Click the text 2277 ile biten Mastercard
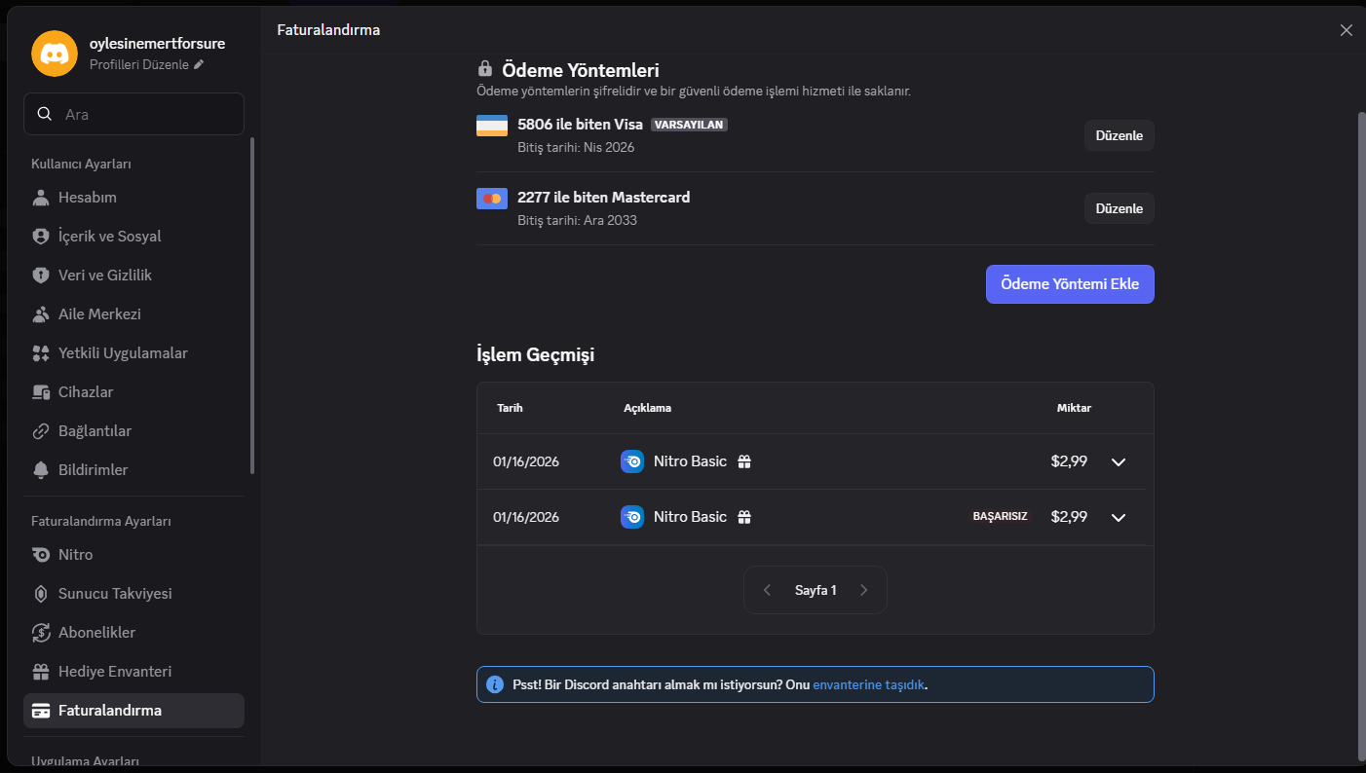1366x773 pixels. (604, 197)
